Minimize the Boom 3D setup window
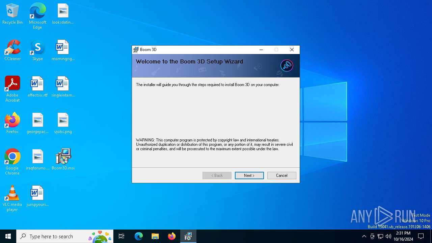This screenshot has height=243, width=432. pos(261,50)
